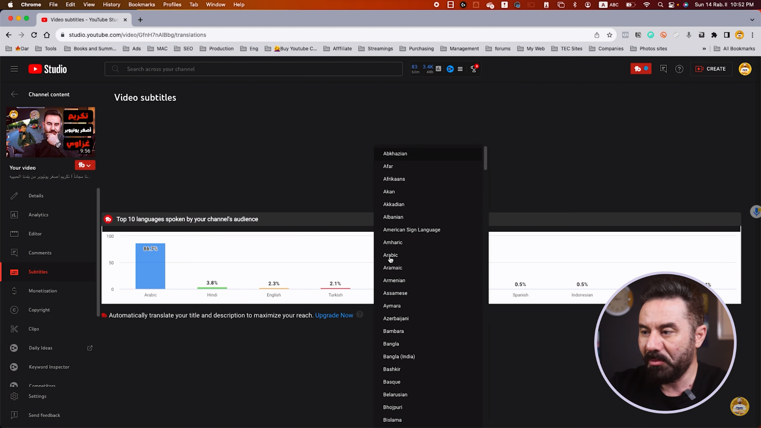761x428 pixels.
Task: Open the Comments sidebar icon
Action: pyautogui.click(x=14, y=253)
